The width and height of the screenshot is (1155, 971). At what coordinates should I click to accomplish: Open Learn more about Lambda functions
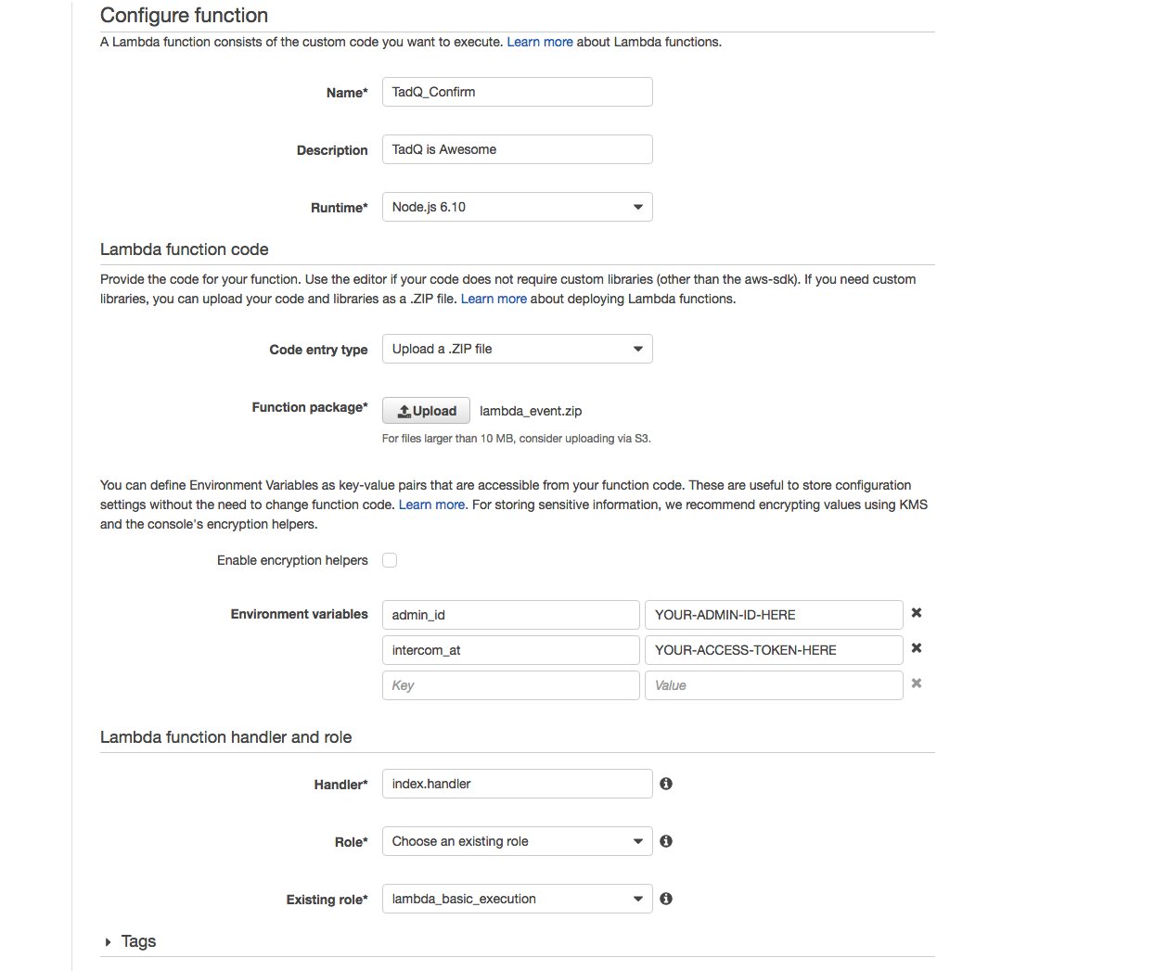pos(540,42)
